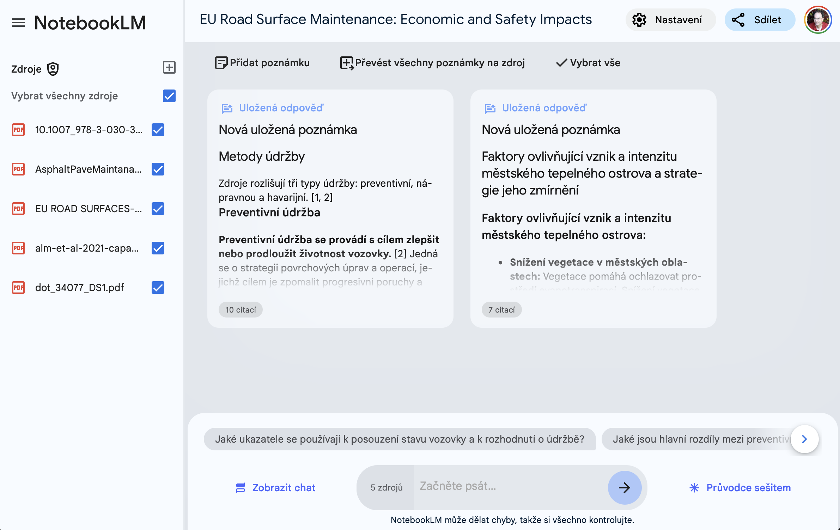This screenshot has width=840, height=530.
Task: Click PDF icon of AsphaltPaveMaintana source
Action: (x=18, y=169)
